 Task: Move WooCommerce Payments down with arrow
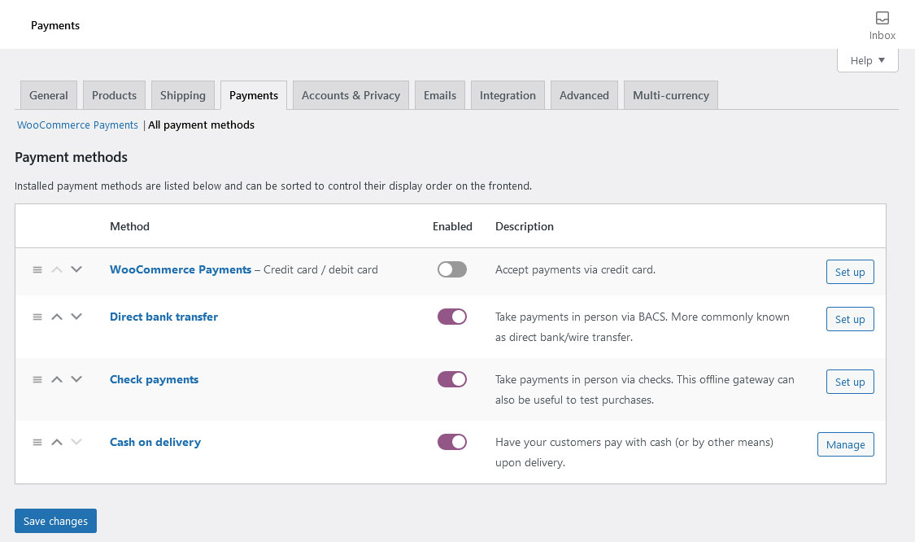pos(76,269)
